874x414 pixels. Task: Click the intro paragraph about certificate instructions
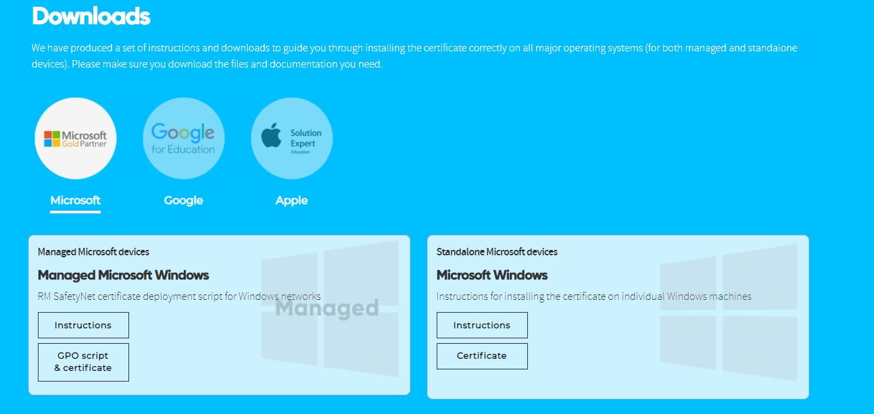[414, 56]
